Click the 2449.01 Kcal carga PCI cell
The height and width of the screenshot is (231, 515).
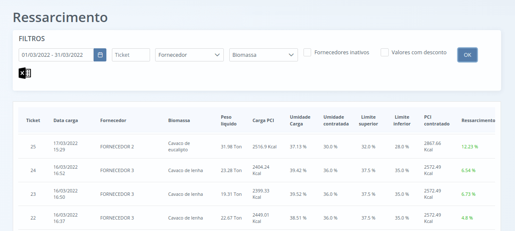(x=261, y=218)
